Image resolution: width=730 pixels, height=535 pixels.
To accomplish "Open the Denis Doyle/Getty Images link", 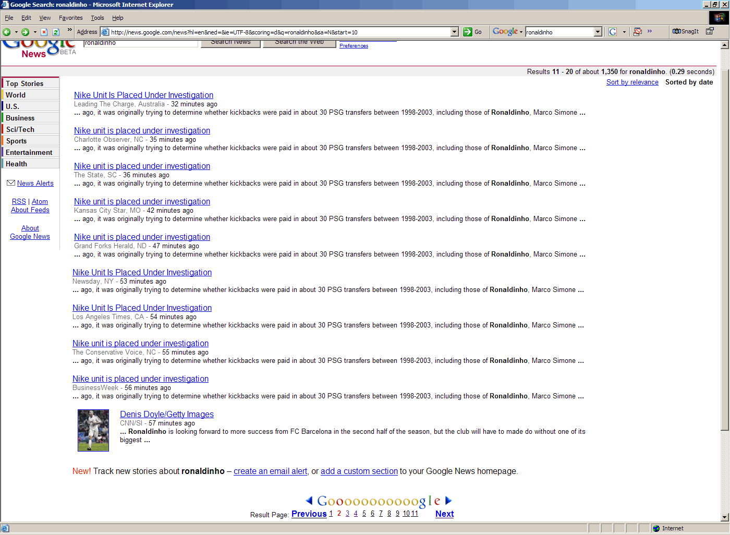I will point(167,414).
